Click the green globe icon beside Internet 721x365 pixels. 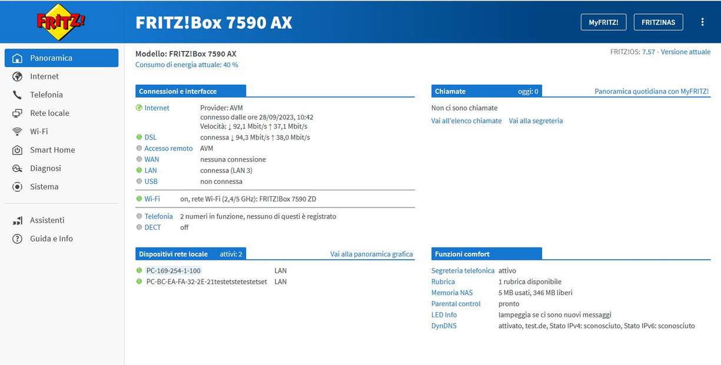[x=139, y=108]
